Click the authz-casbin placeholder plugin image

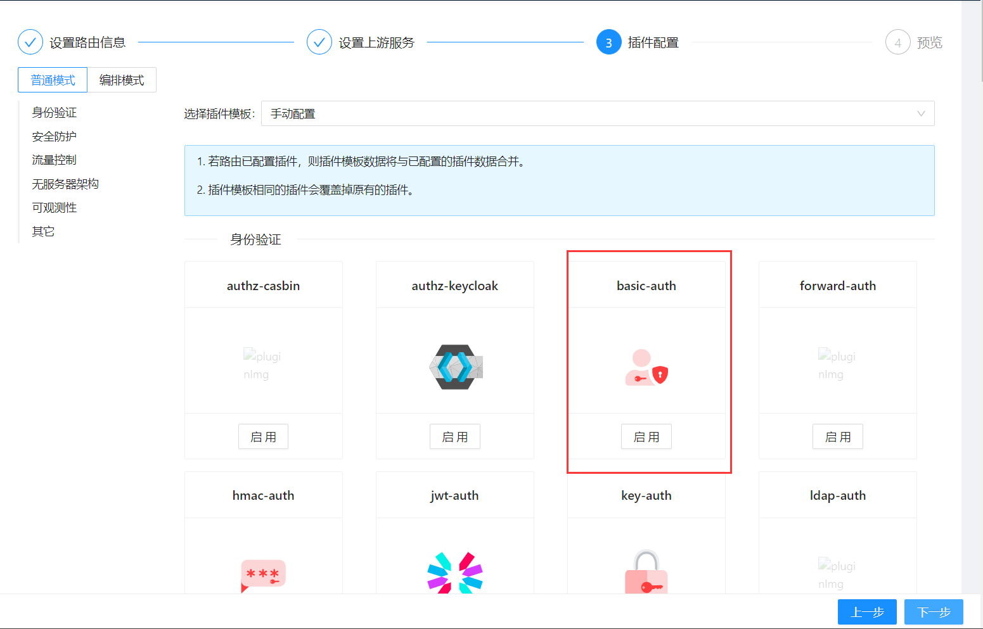click(x=262, y=365)
